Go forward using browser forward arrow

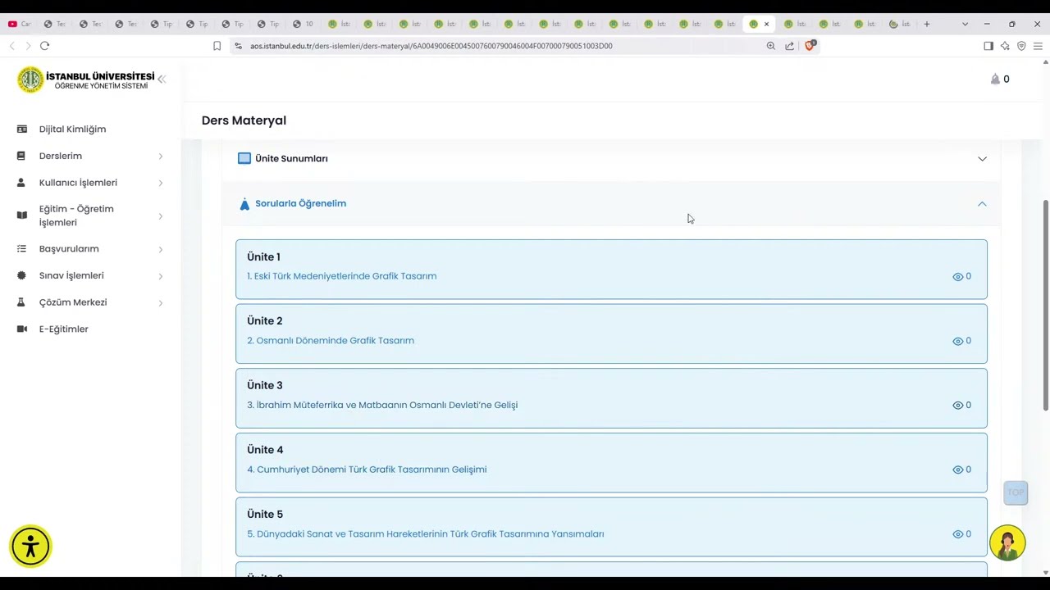point(28,46)
